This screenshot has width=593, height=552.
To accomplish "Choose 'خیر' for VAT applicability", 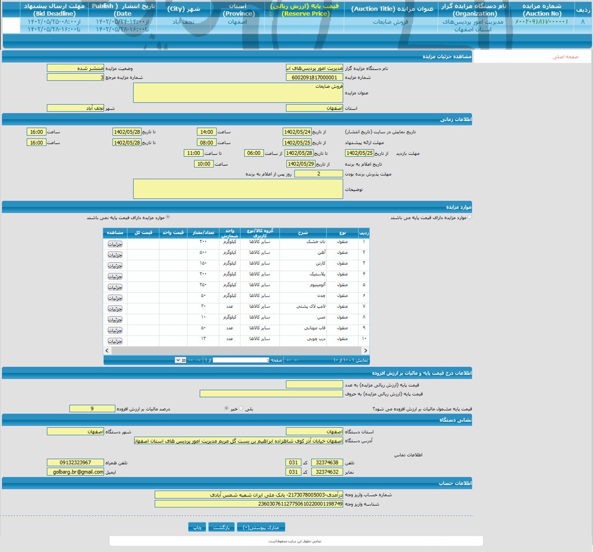I will click(226, 408).
